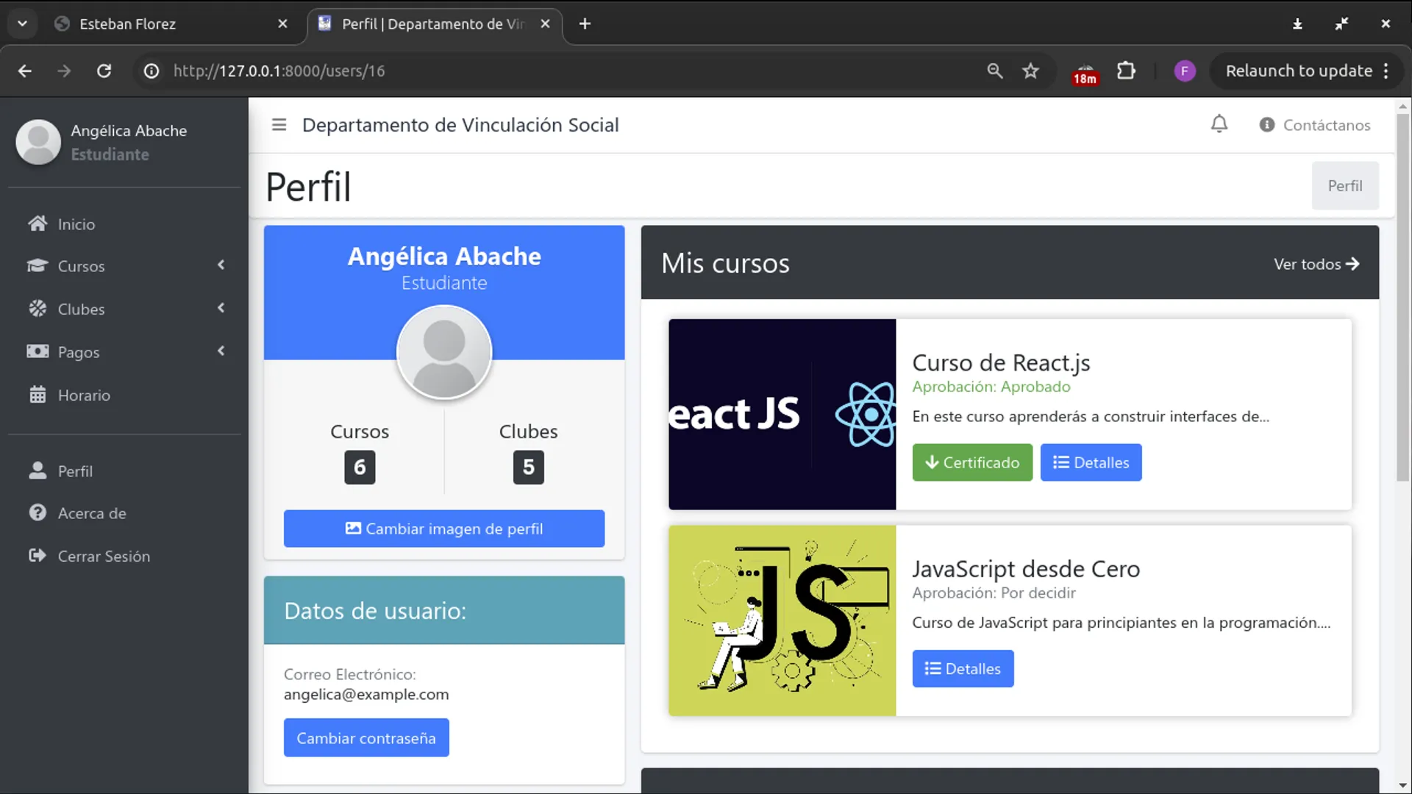
Task: Click the Acerca de question mark icon
Action: (38, 512)
